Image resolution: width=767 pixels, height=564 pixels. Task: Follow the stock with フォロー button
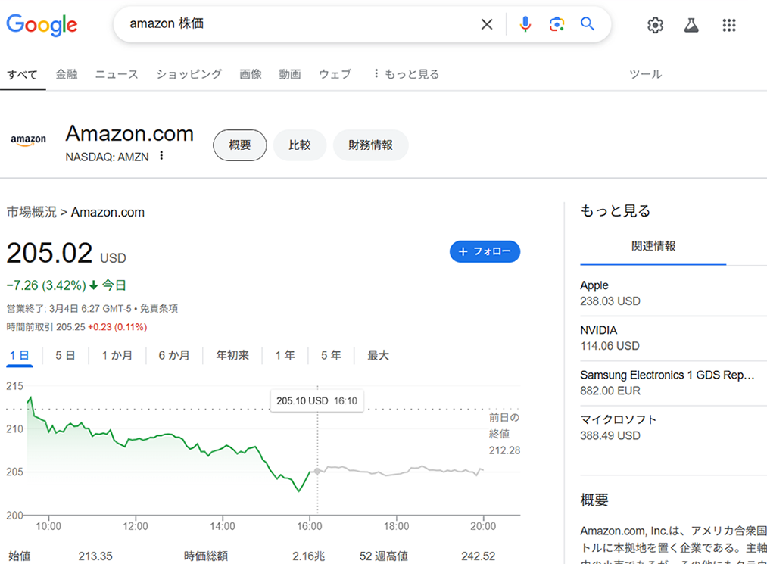point(485,251)
